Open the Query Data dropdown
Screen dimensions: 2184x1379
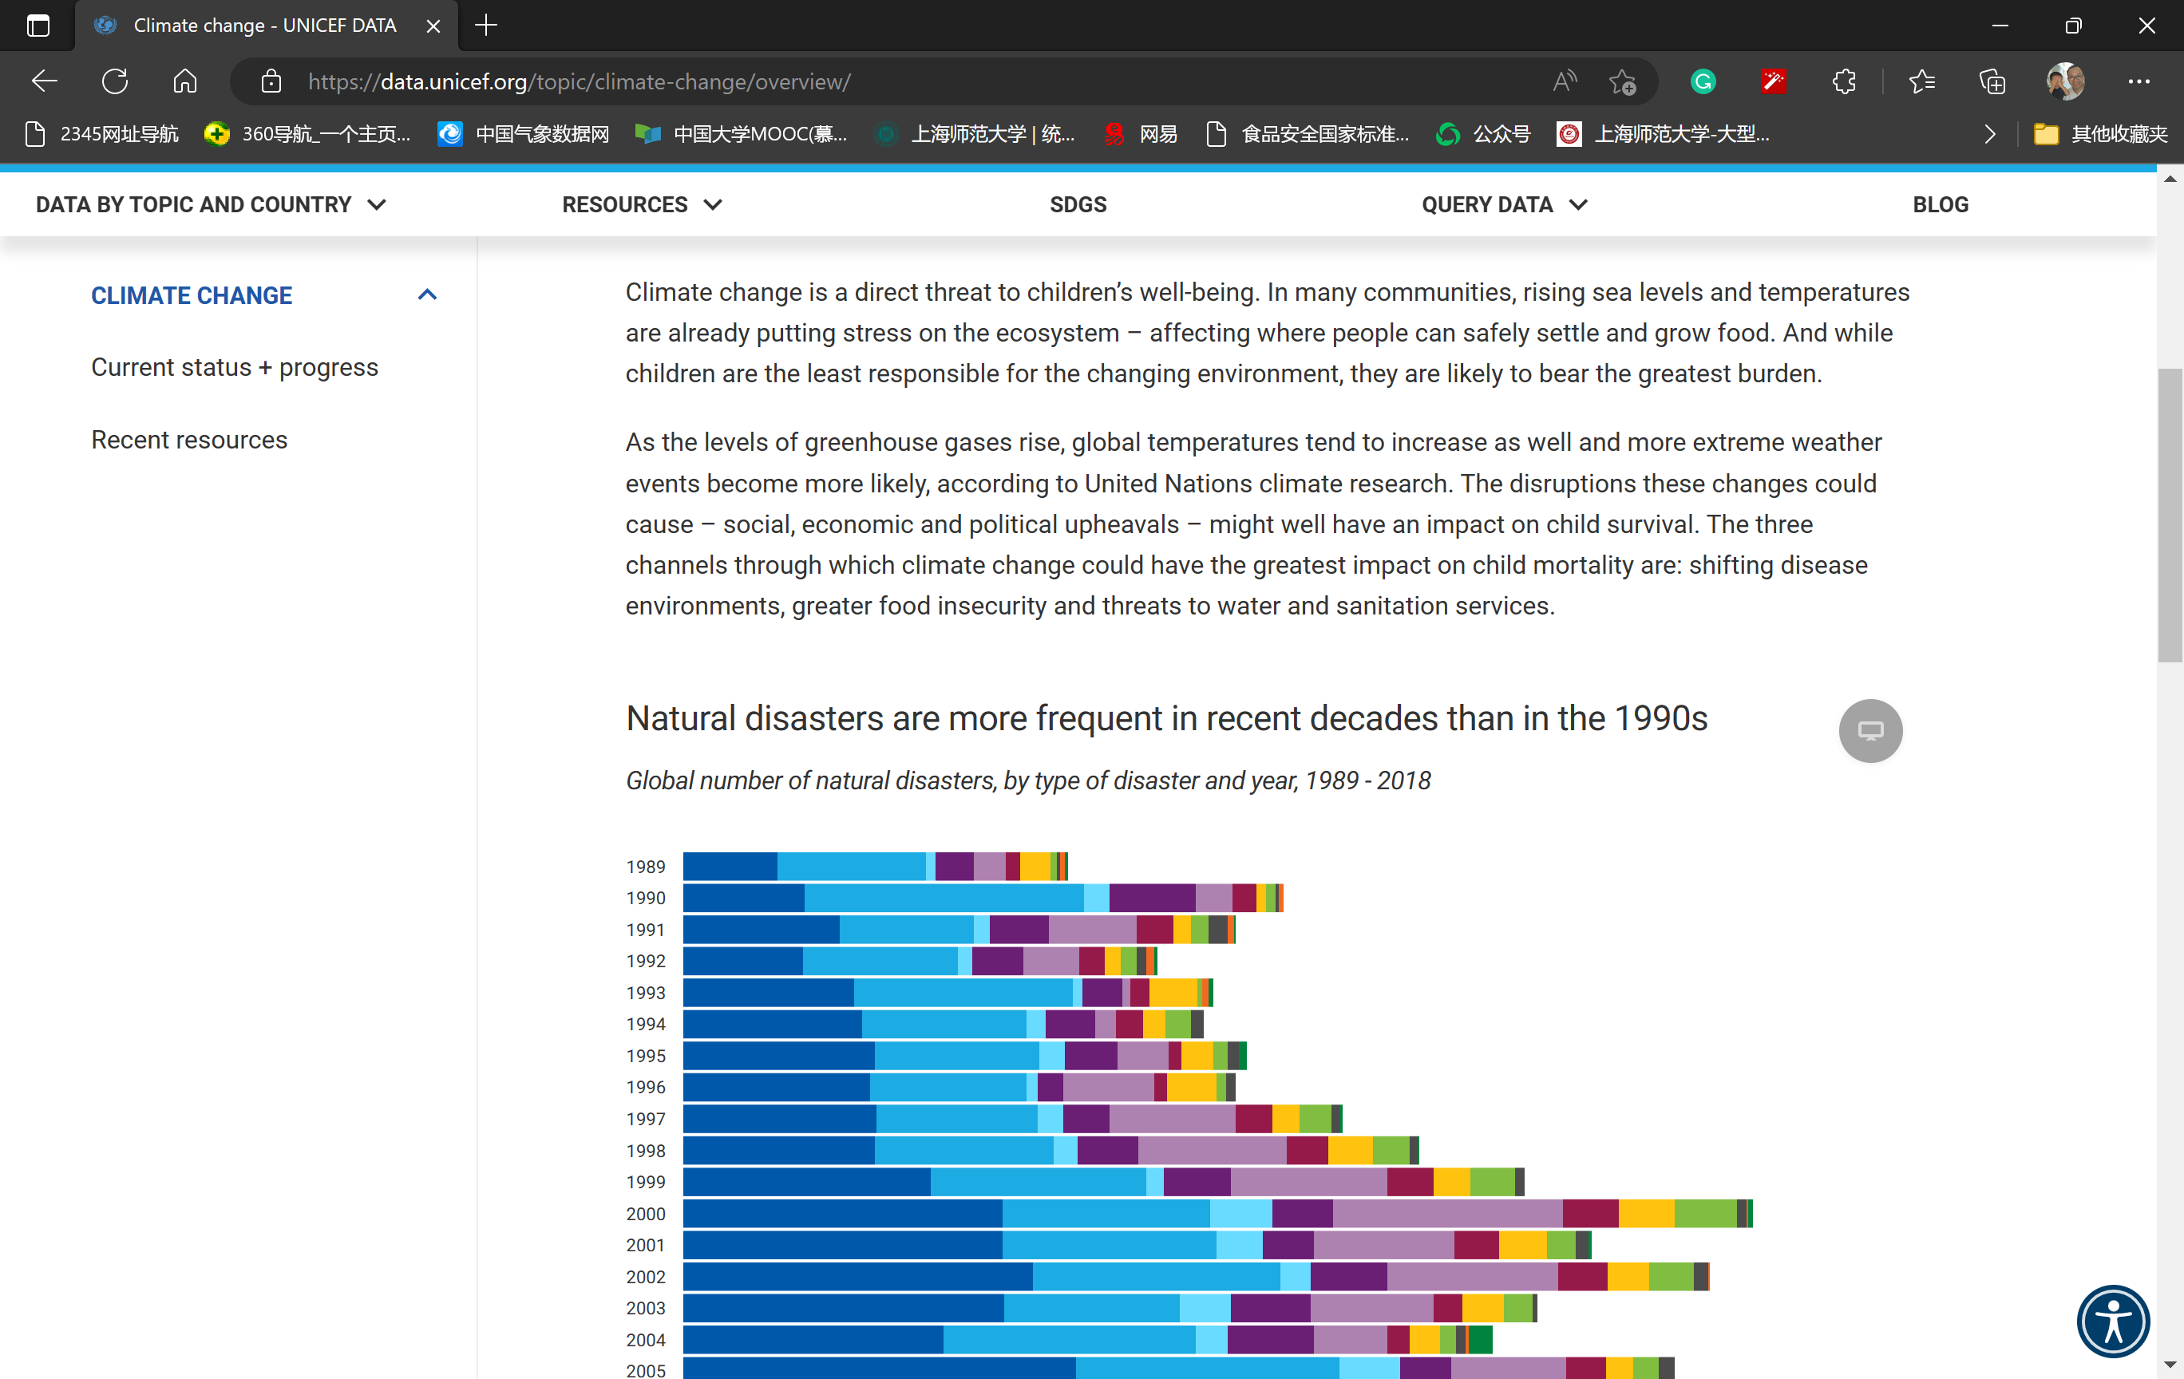coord(1503,205)
